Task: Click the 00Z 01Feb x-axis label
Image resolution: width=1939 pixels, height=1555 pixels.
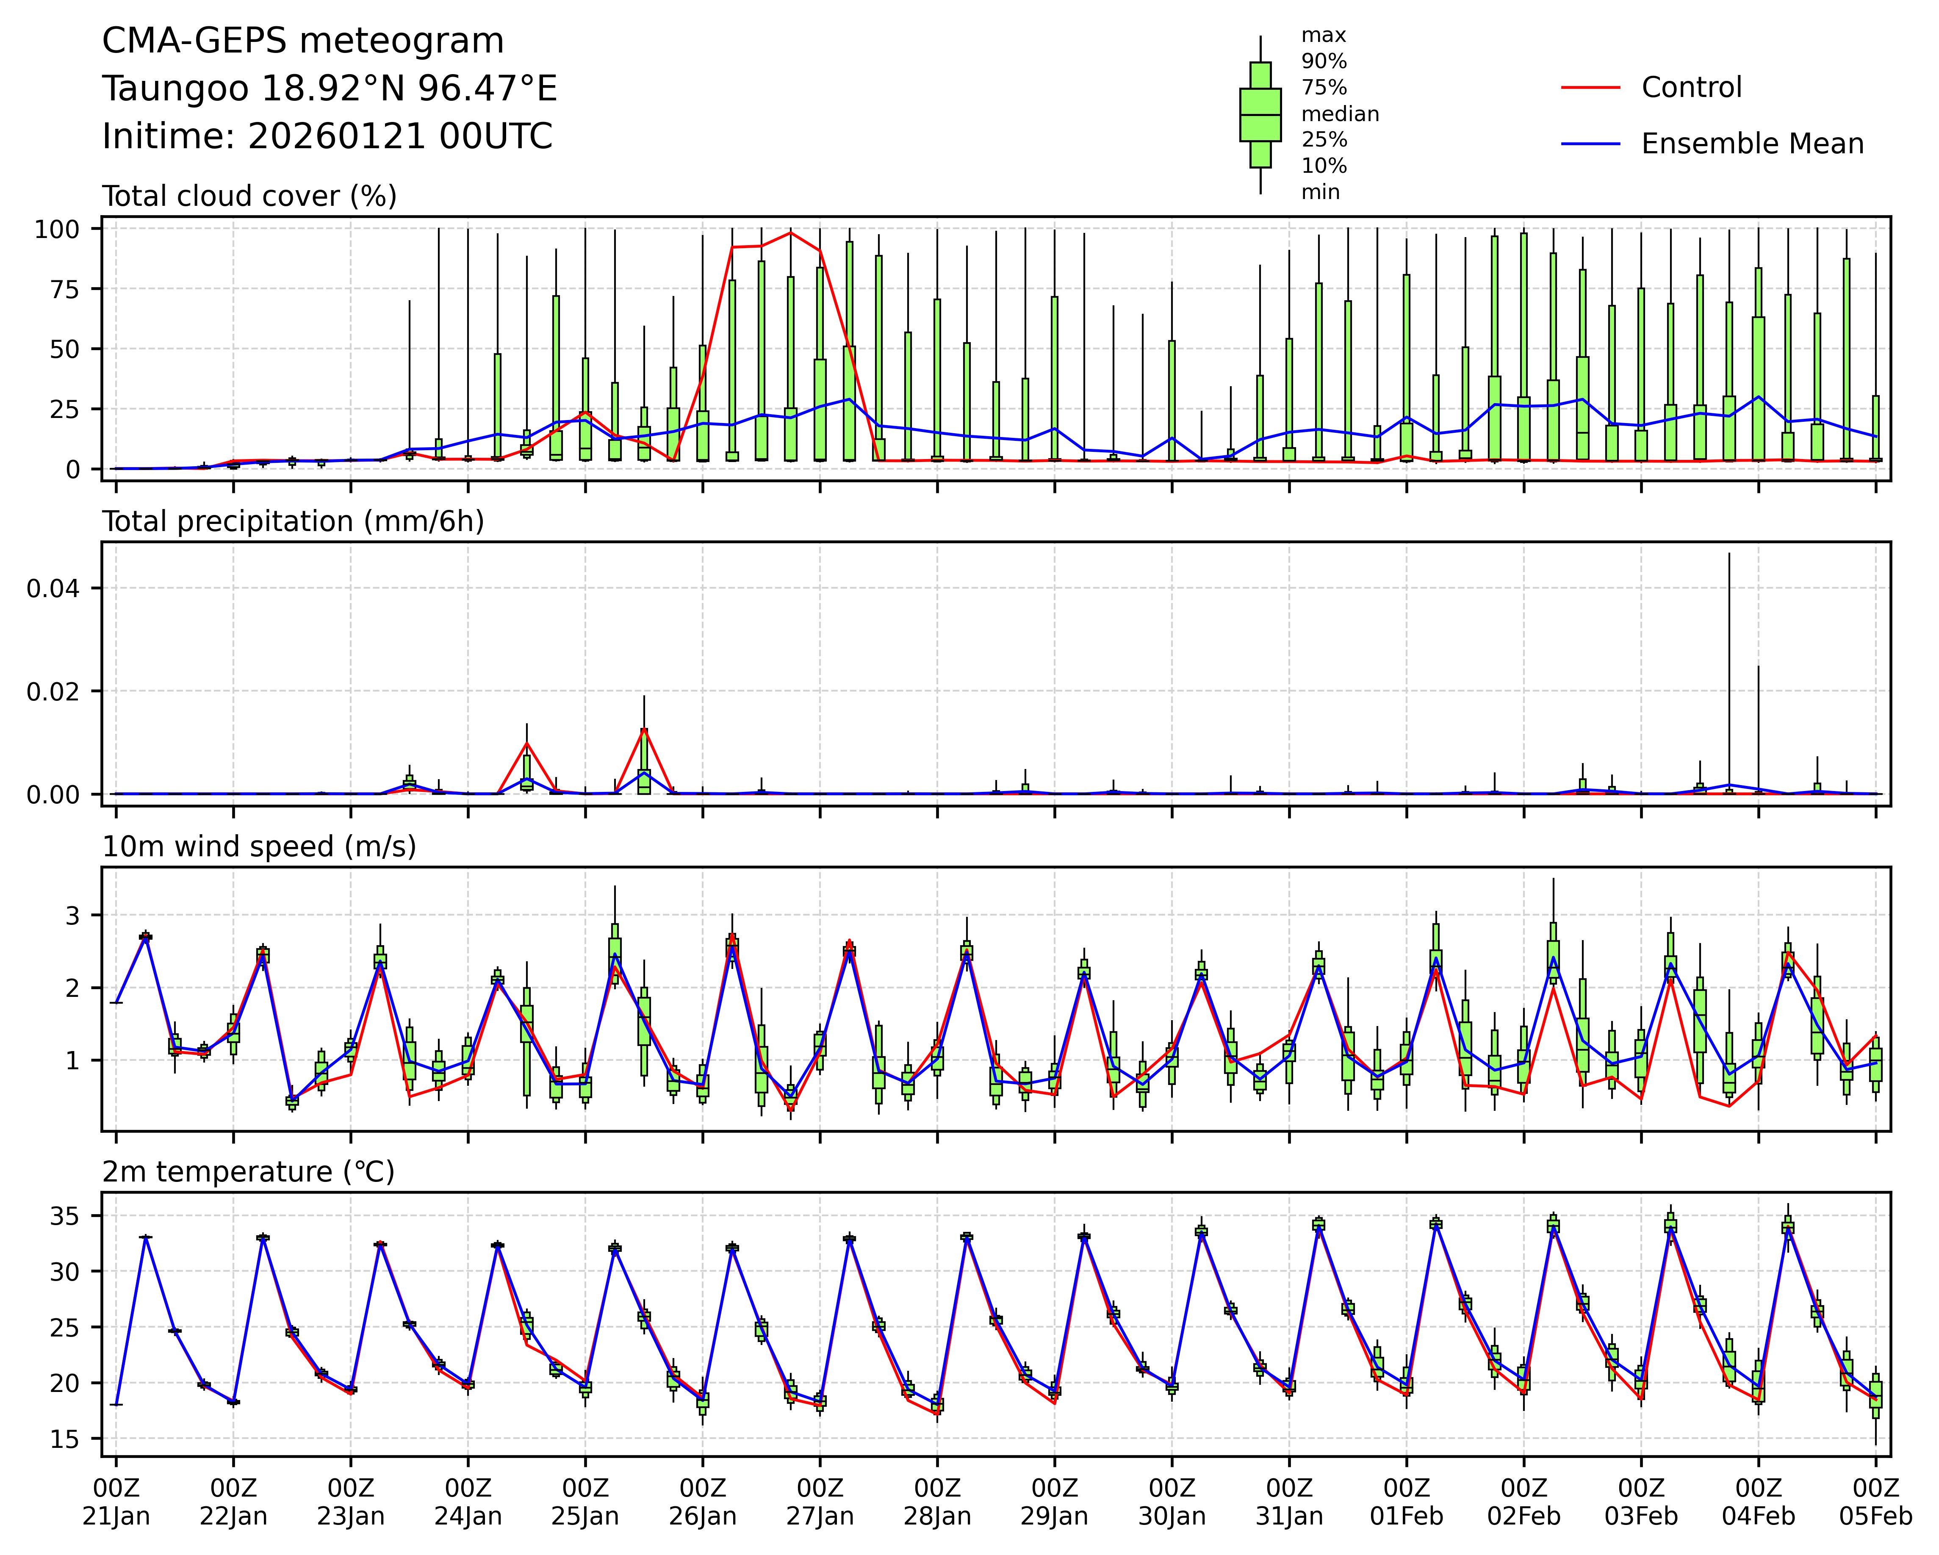Action: tap(1407, 1503)
